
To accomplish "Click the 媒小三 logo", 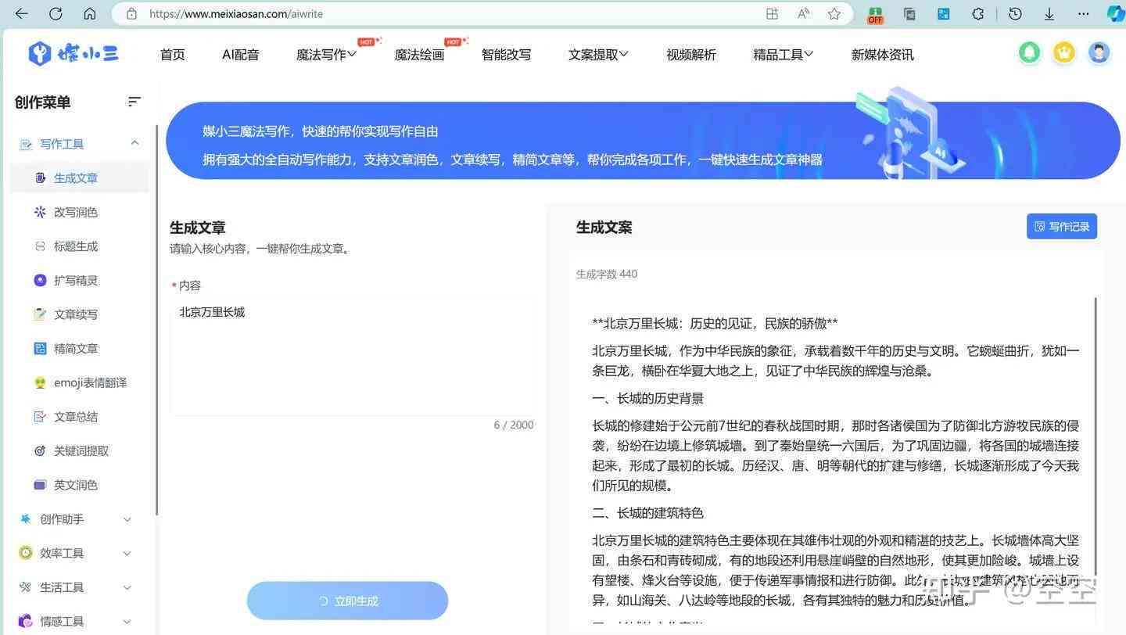I will point(74,53).
